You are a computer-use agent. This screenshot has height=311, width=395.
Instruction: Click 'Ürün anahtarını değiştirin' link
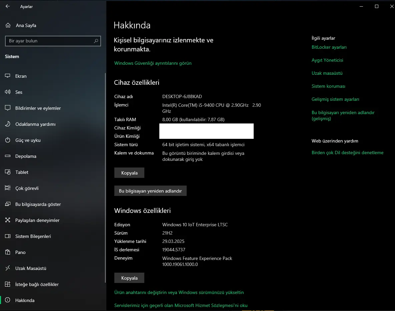click(179, 292)
